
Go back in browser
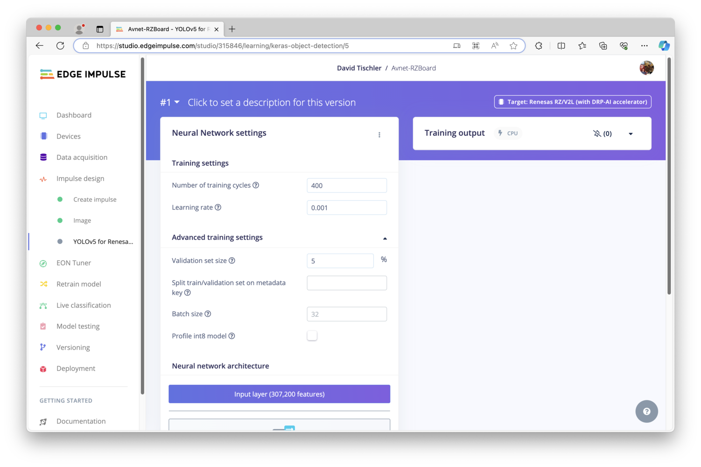40,46
